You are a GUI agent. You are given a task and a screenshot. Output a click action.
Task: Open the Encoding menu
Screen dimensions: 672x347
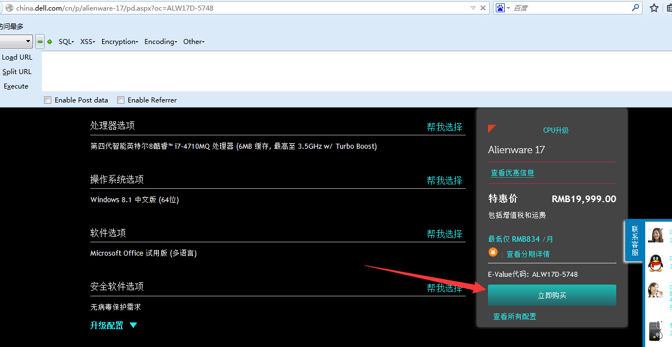point(161,42)
